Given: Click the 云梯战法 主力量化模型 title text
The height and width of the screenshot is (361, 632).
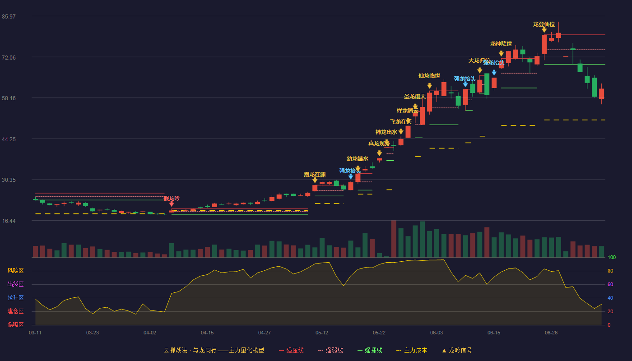Looking at the screenshot, I should pos(214,350).
